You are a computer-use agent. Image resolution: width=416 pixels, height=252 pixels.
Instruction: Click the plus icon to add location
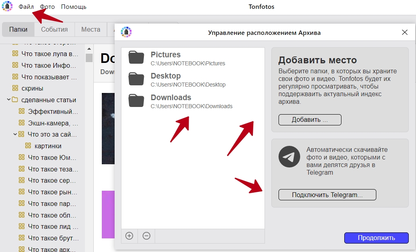129,236
